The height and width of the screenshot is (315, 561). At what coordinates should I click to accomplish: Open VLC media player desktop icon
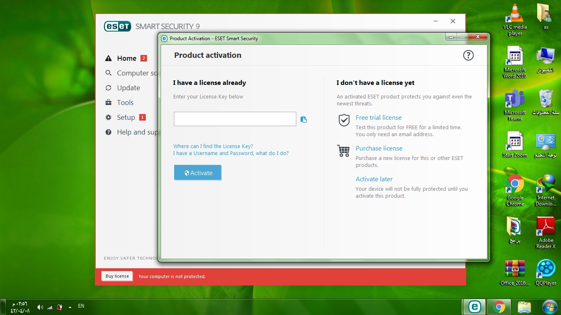coord(515,19)
